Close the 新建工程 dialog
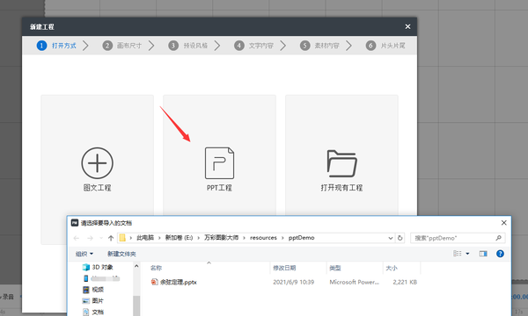Screen dimensions: 528x316 pos(407,26)
